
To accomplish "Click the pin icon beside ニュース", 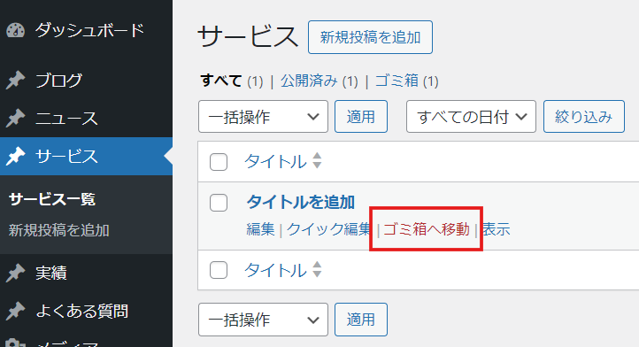I will pos(15,119).
